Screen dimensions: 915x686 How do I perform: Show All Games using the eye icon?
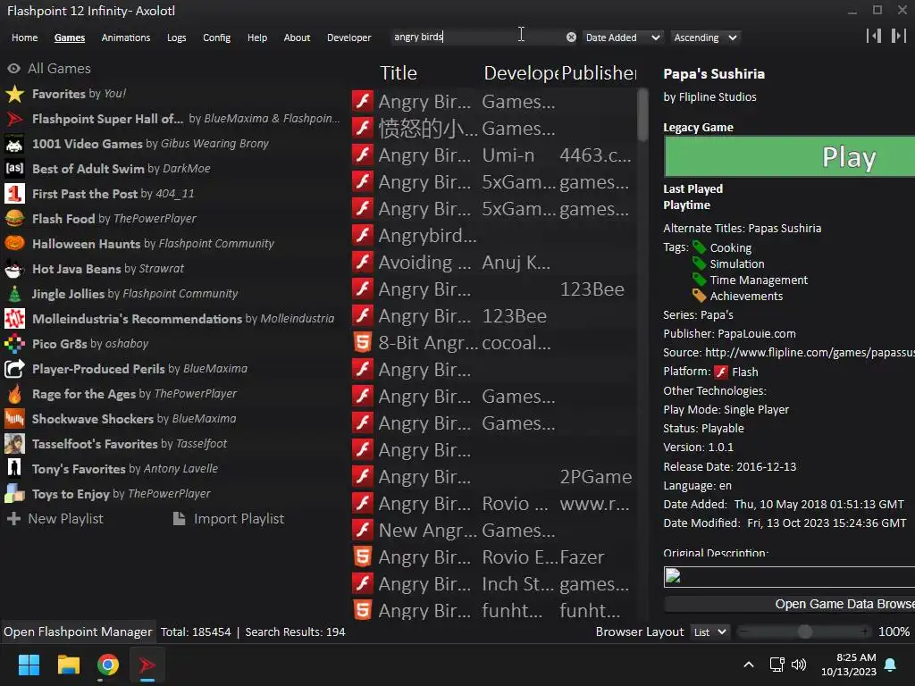click(x=13, y=68)
